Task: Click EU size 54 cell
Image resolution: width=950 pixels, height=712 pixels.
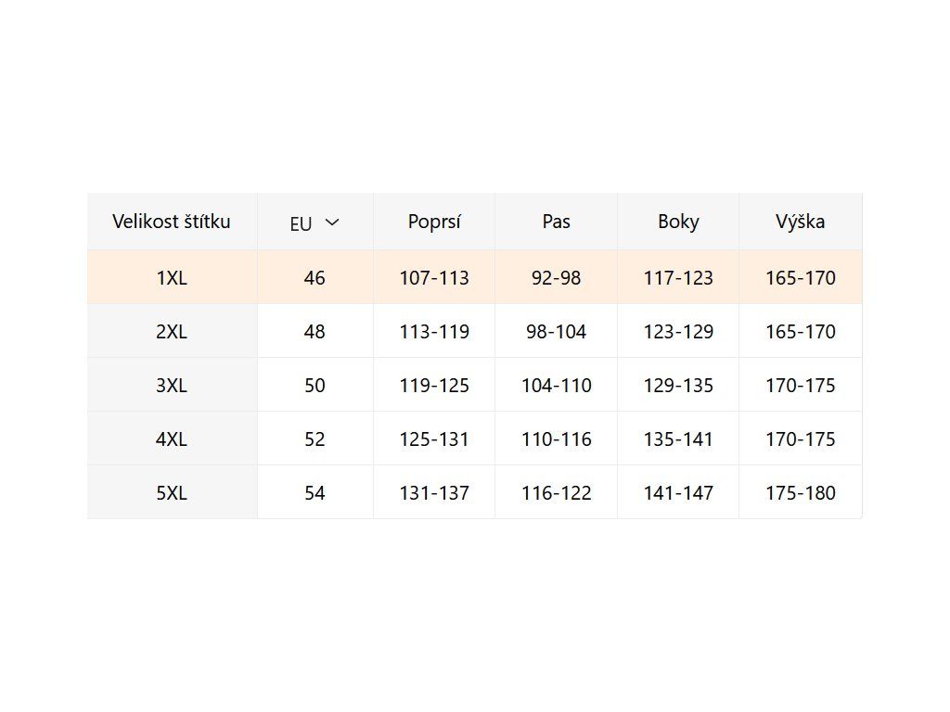Action: (x=315, y=492)
